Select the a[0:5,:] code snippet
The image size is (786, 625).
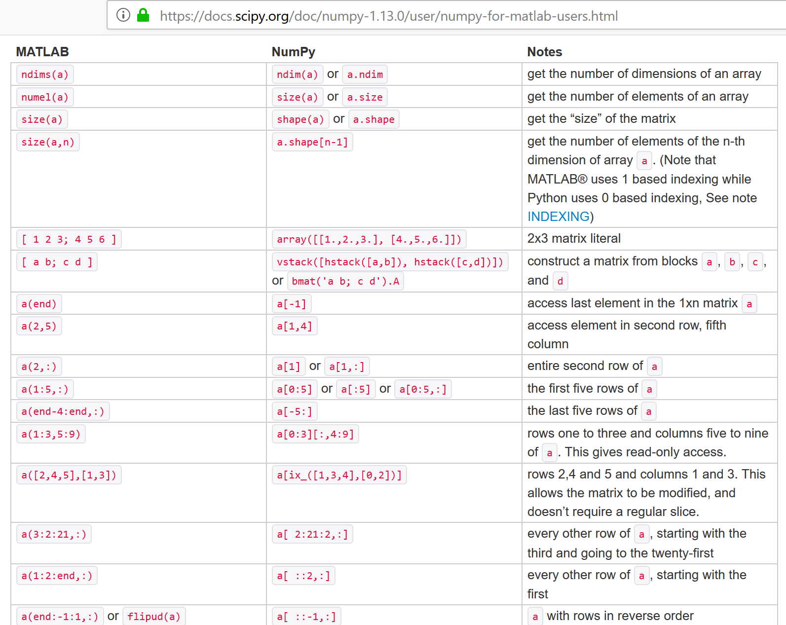(x=423, y=389)
